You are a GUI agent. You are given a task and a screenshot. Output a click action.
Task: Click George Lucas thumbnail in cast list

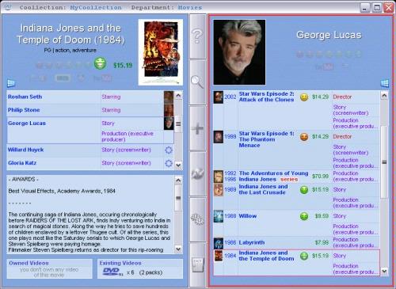pyautogui.click(x=169, y=124)
